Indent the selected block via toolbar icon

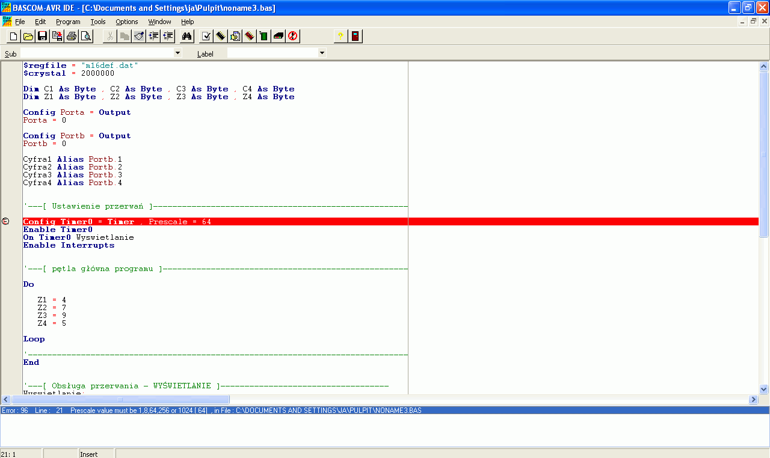tap(153, 37)
